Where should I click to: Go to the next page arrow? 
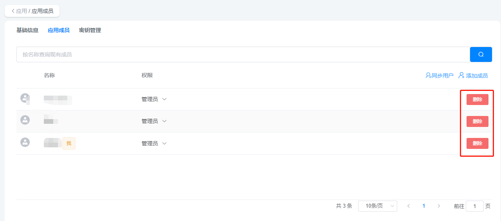point(439,206)
